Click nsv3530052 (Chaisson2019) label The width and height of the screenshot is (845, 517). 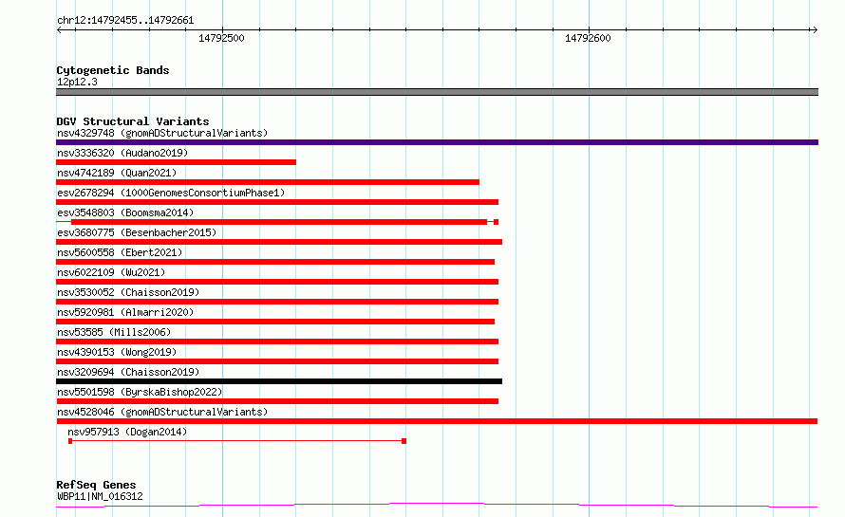(128, 292)
